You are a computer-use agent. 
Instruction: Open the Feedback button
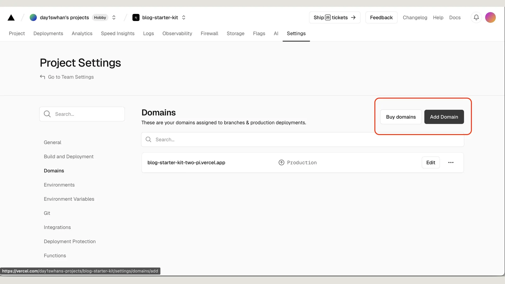381,18
